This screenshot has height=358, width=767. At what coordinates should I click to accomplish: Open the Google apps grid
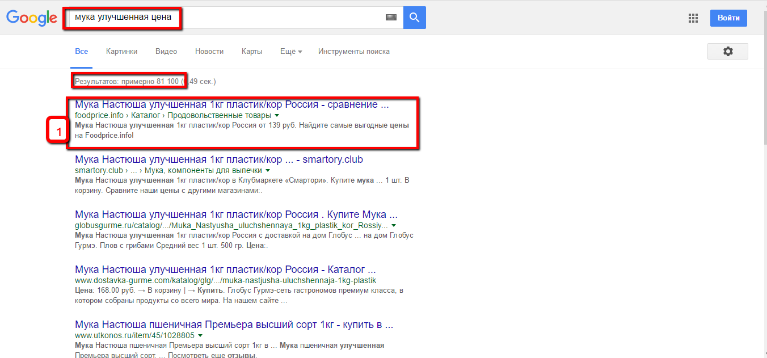[693, 18]
